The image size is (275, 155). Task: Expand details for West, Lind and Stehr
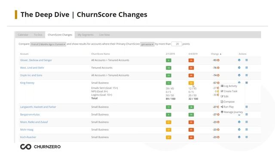[239, 68]
